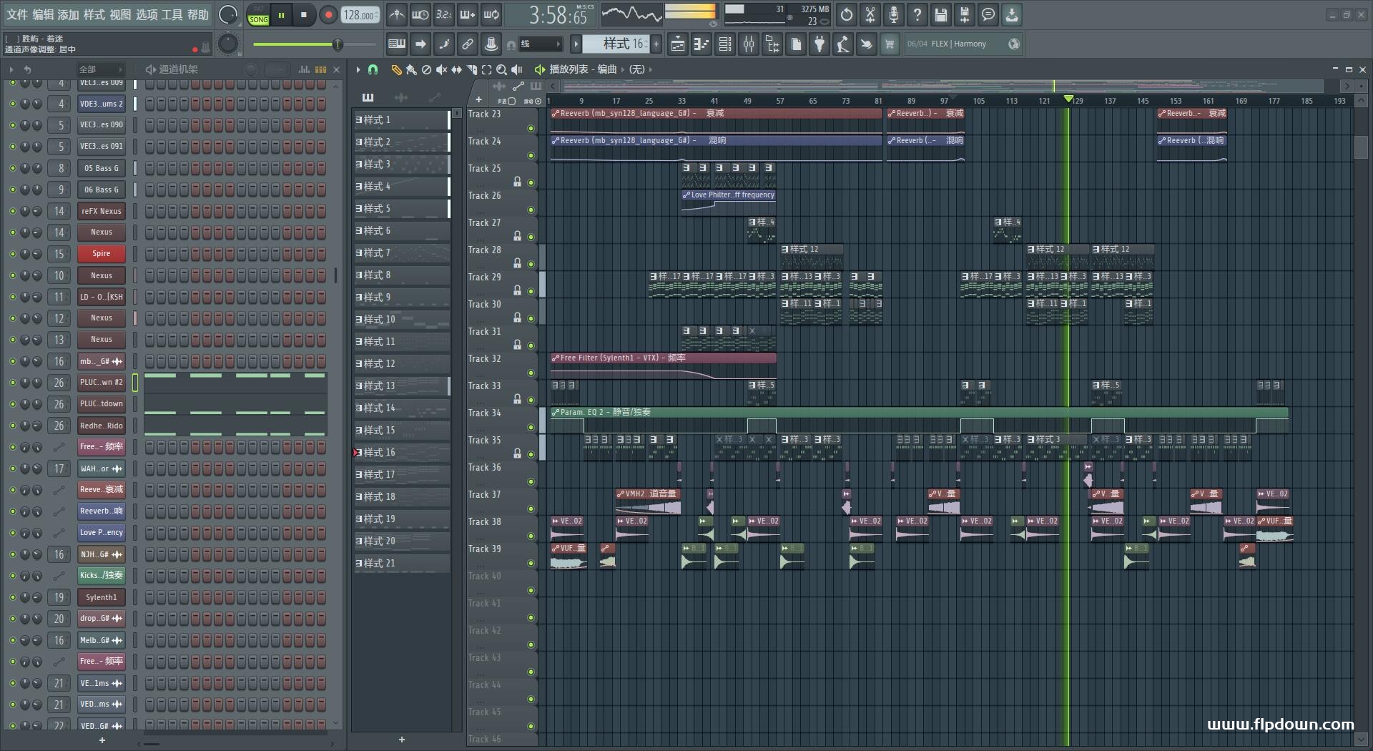The width and height of the screenshot is (1373, 751).
Task: Open the 添加 menu
Action: click(69, 15)
